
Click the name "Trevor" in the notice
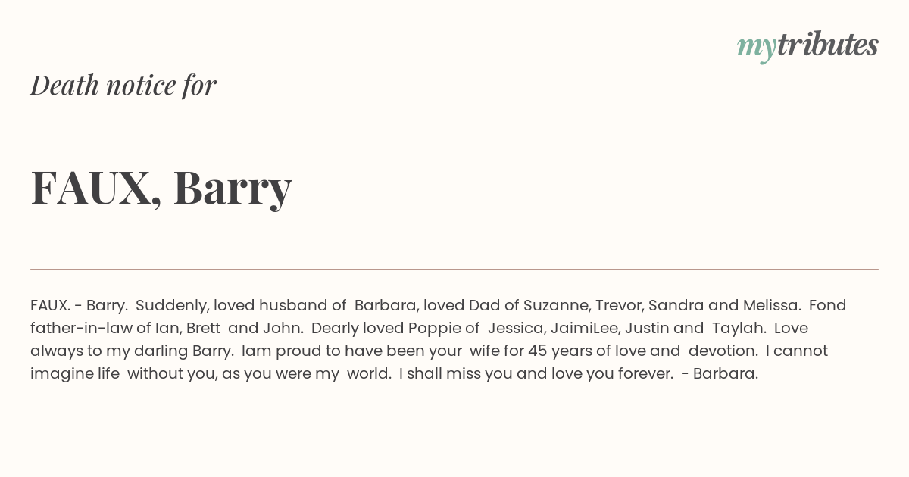(x=619, y=305)
